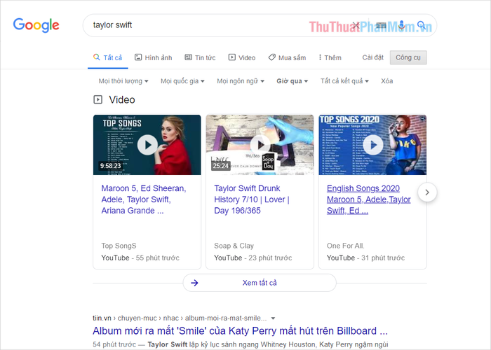
Task: Click the Video section heading text
Action: point(122,99)
